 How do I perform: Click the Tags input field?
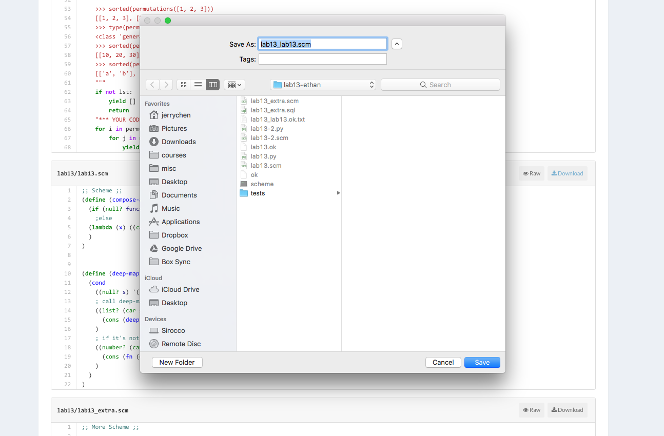pos(322,59)
